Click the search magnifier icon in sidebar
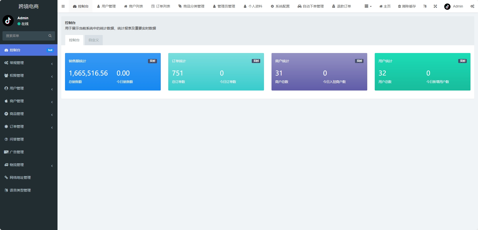 50,36
